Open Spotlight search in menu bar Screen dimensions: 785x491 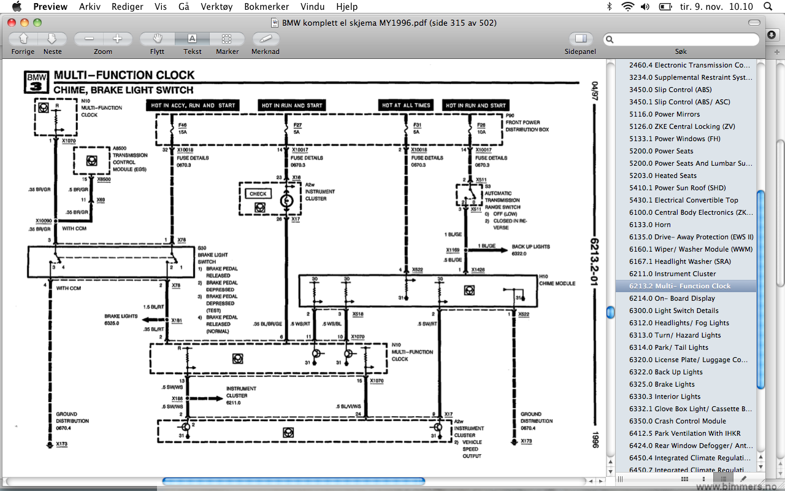point(768,7)
